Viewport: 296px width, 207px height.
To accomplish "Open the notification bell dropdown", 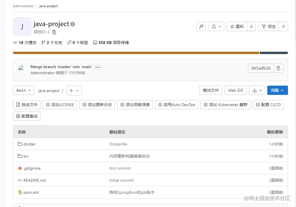I will click(x=216, y=26).
